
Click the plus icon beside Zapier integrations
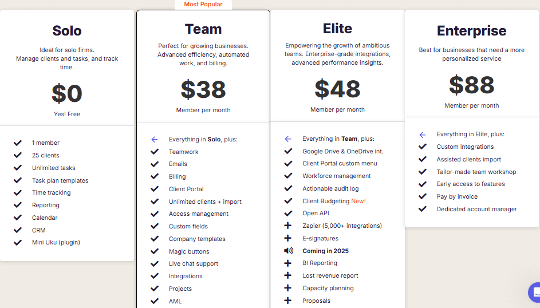click(x=288, y=226)
